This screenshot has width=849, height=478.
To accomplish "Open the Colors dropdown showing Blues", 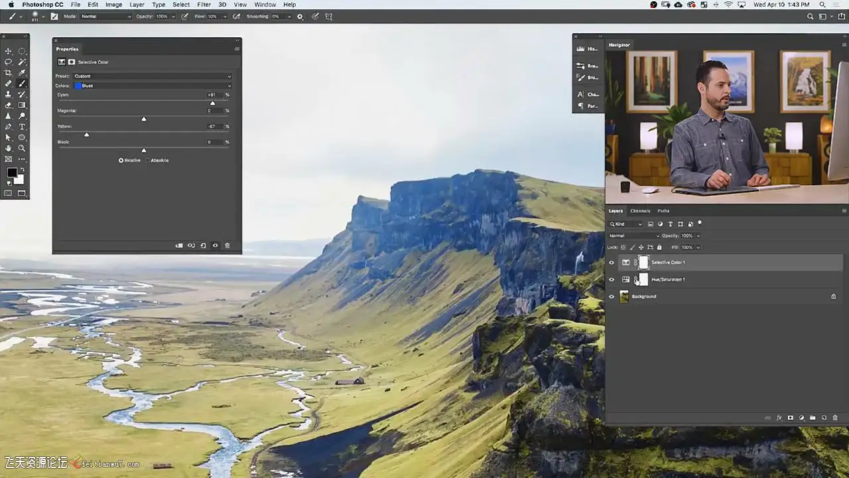I will pyautogui.click(x=153, y=86).
